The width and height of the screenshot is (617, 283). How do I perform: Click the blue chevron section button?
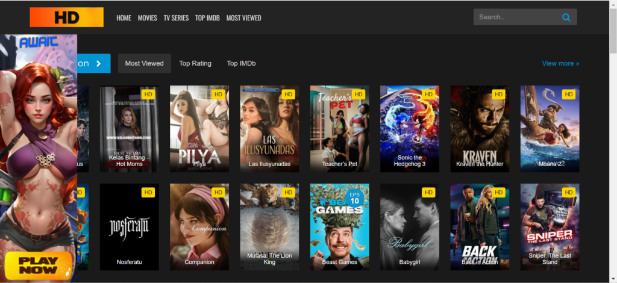(93, 63)
